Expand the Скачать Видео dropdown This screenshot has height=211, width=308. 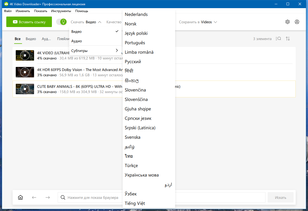[86, 22]
